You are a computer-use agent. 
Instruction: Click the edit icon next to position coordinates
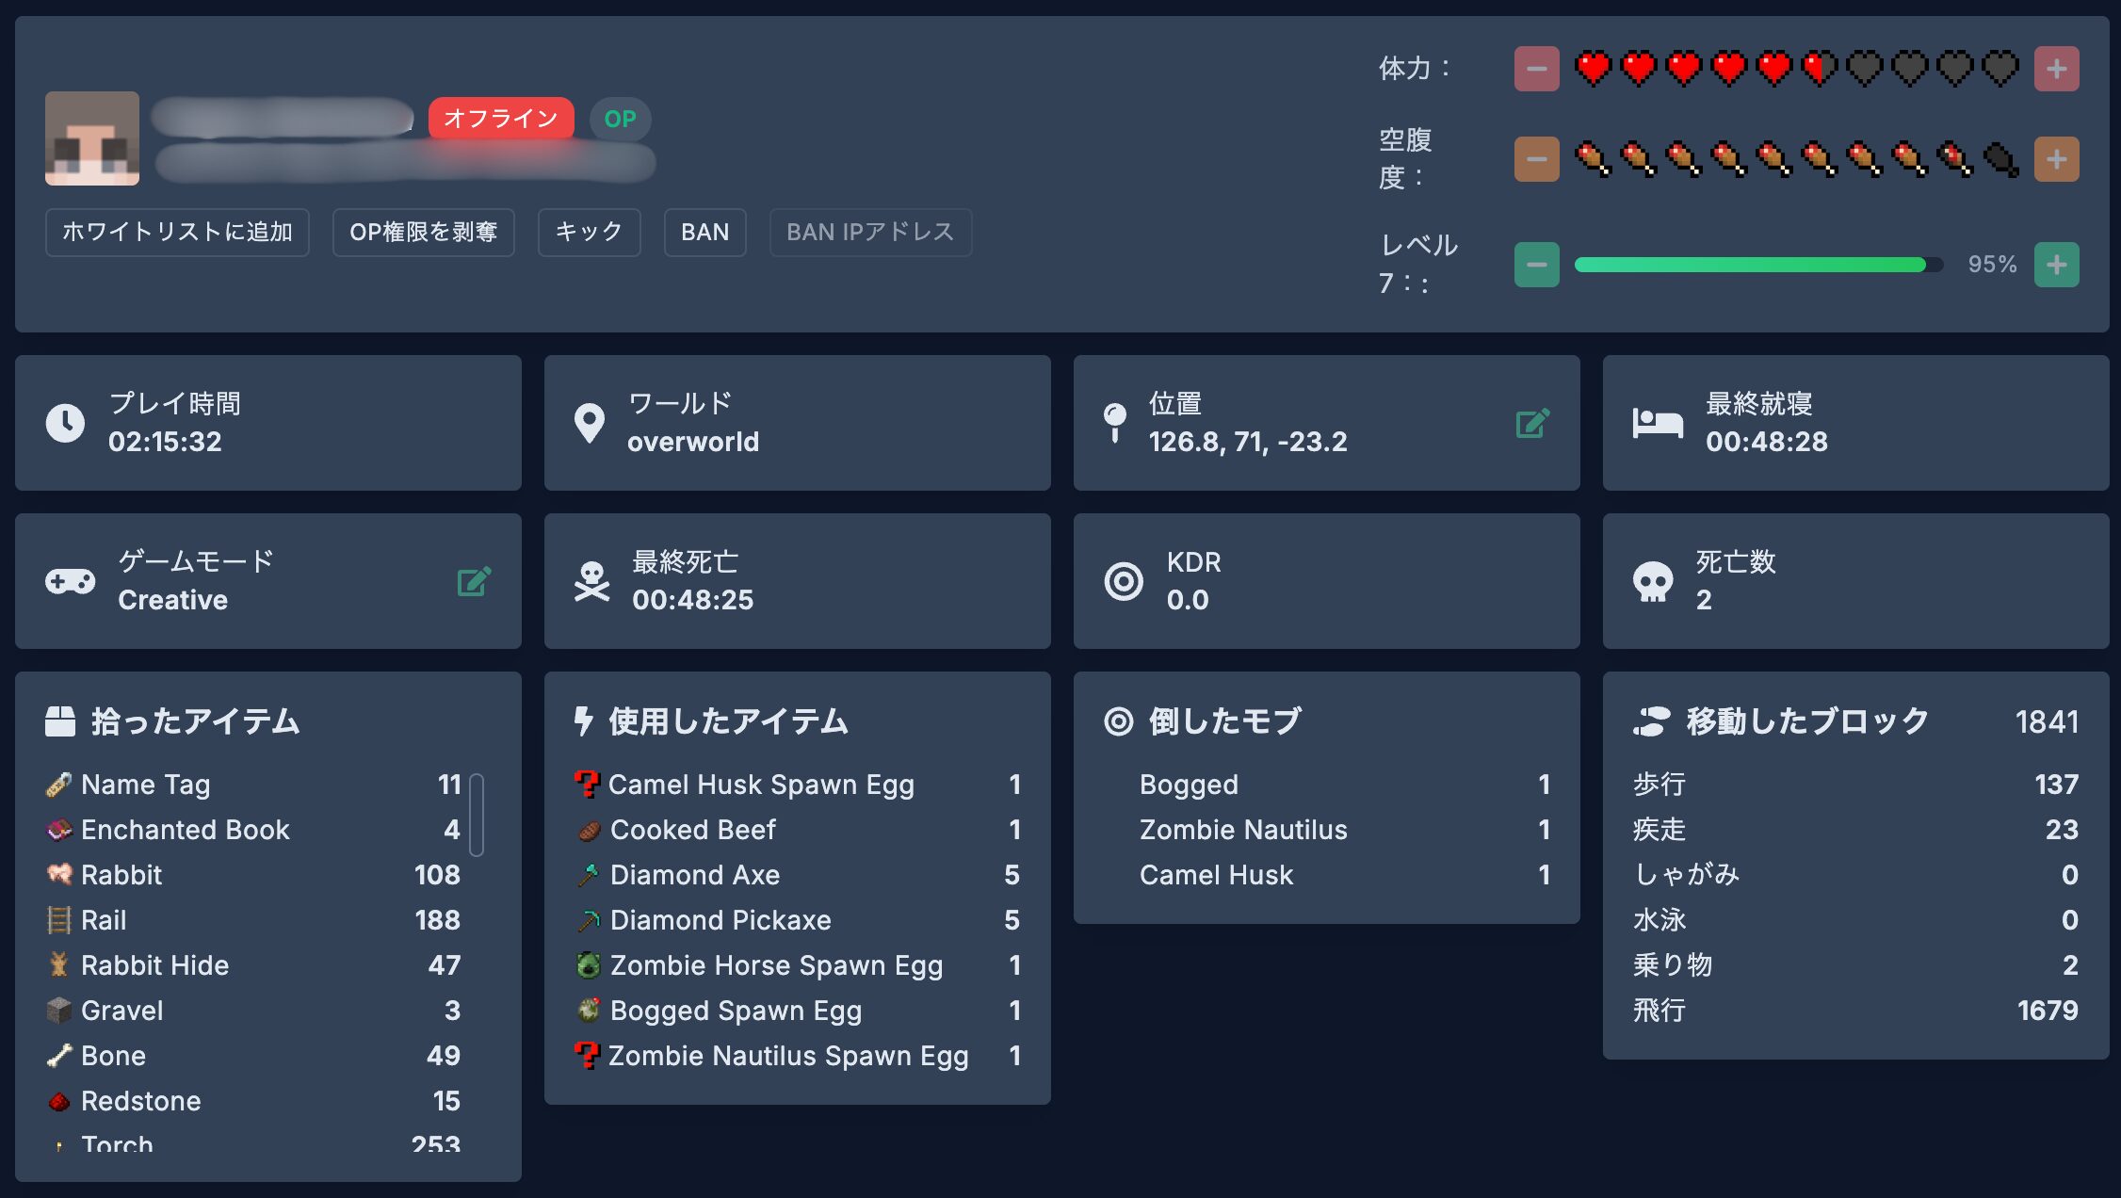point(1532,424)
